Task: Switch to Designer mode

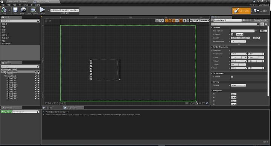Action: coord(241,11)
